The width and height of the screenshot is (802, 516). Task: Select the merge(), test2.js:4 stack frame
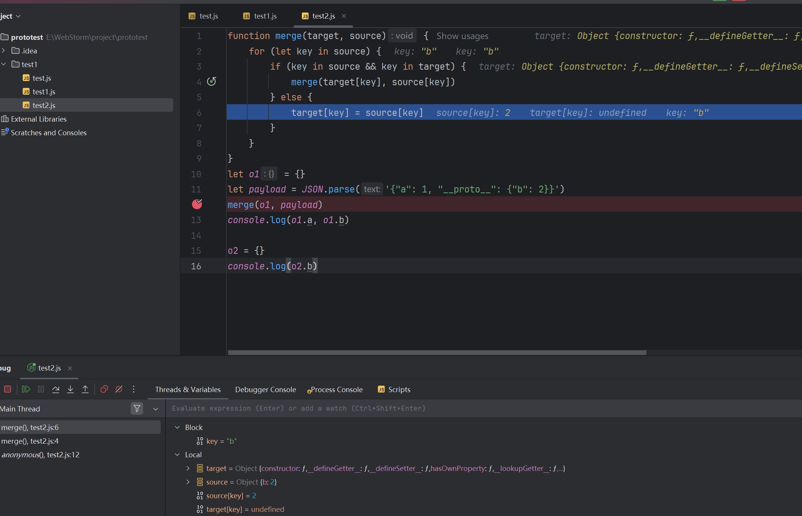[30, 441]
